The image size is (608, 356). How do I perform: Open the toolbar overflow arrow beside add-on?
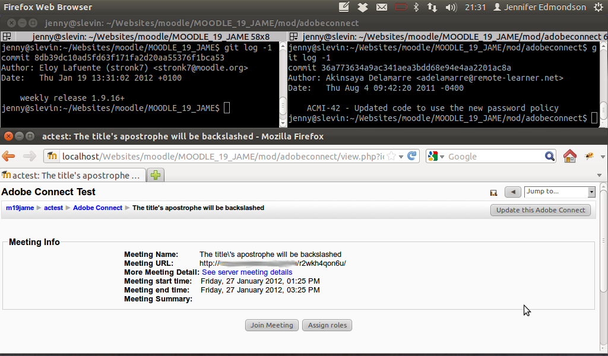603,157
